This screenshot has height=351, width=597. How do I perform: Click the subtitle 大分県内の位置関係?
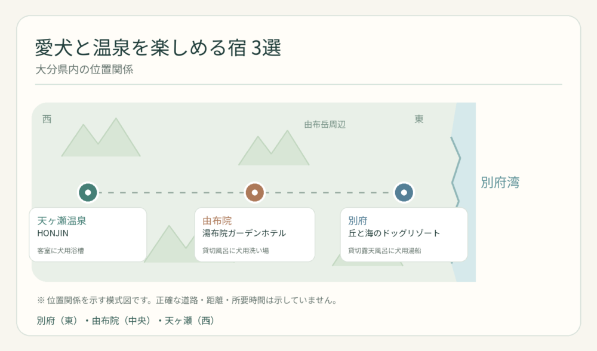tap(84, 70)
